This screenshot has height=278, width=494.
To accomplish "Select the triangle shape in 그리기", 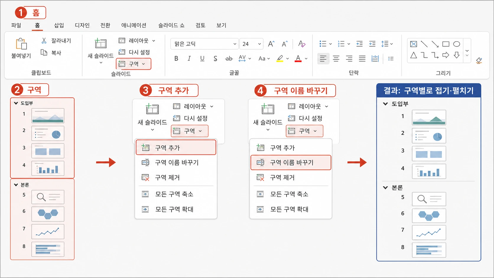I will click(x=414, y=55).
